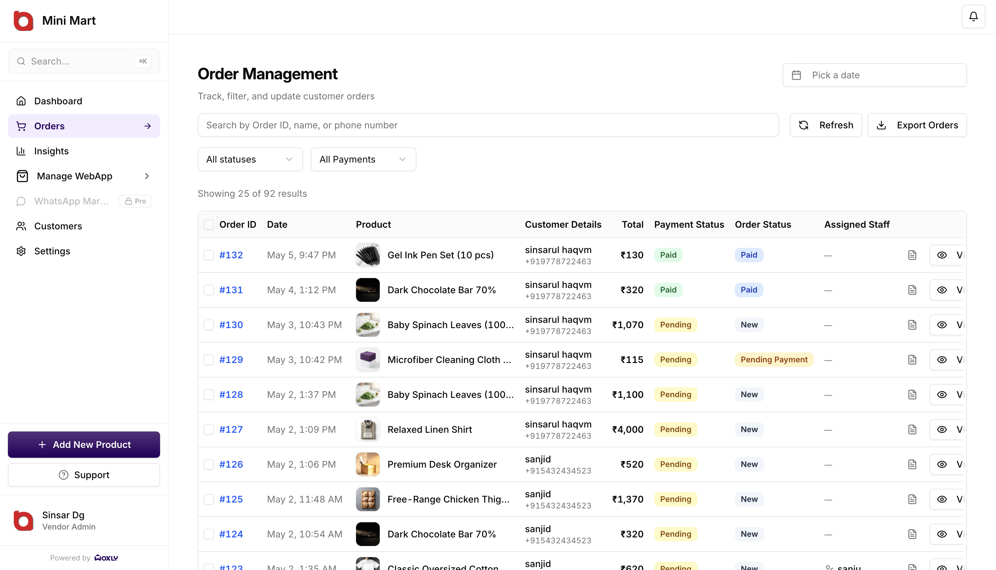This screenshot has width=996, height=570.
Task: Toggle the select-all orders checkbox in header
Action: coord(209,225)
